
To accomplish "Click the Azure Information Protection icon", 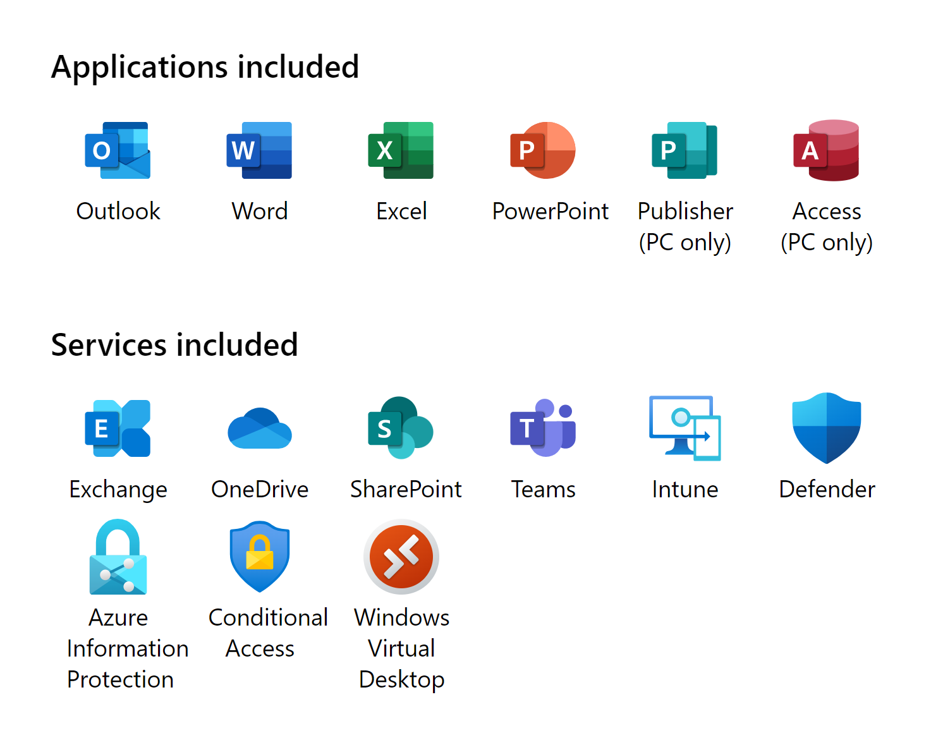I will point(118,557).
